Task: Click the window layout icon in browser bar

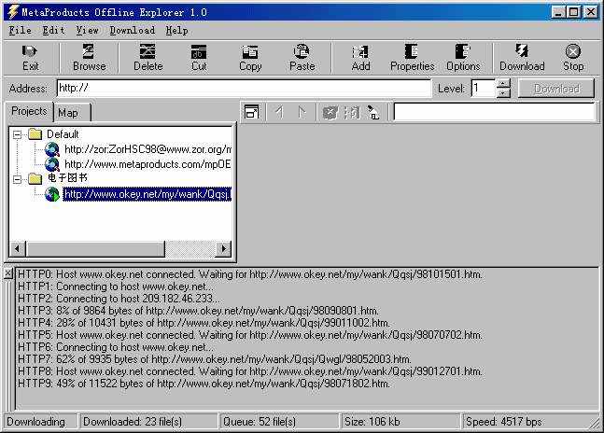Action: pyautogui.click(x=252, y=112)
